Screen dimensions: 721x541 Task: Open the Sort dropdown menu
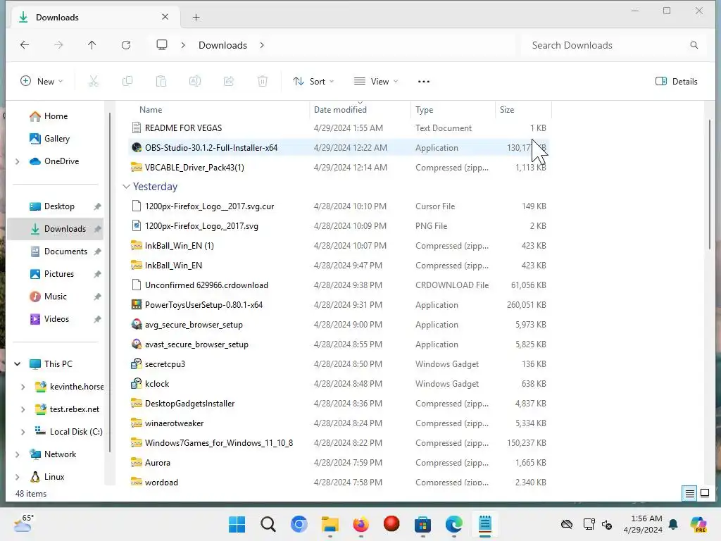(313, 82)
